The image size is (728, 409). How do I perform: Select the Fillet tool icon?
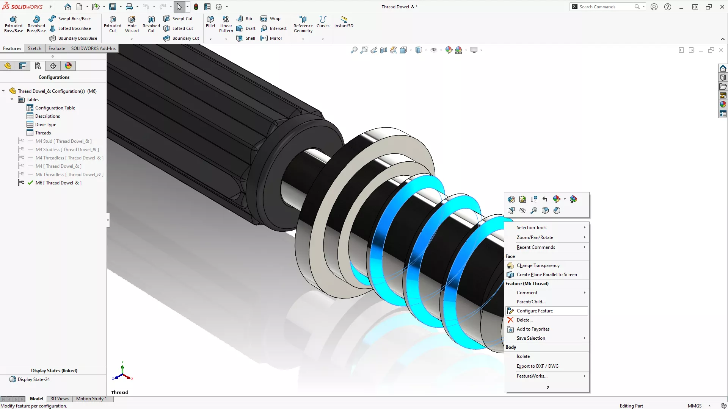tap(210, 19)
